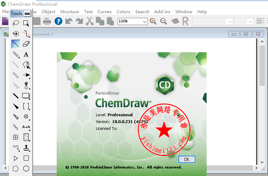Click the vertical scrollbar down arrow
The height and width of the screenshot is (176, 268).
pyautogui.click(x=262, y=162)
